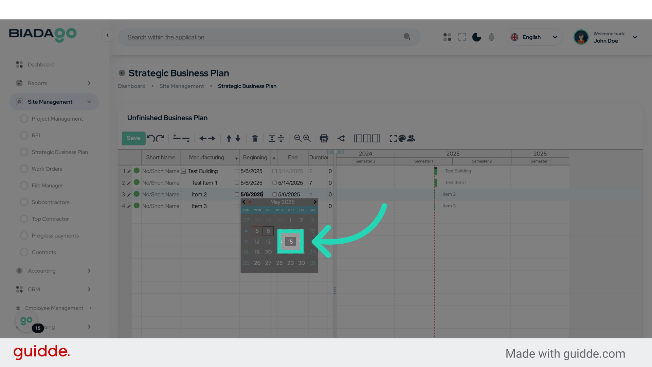The height and width of the screenshot is (367, 652).
Task: Indent task with right arrow
Action: pos(212,138)
